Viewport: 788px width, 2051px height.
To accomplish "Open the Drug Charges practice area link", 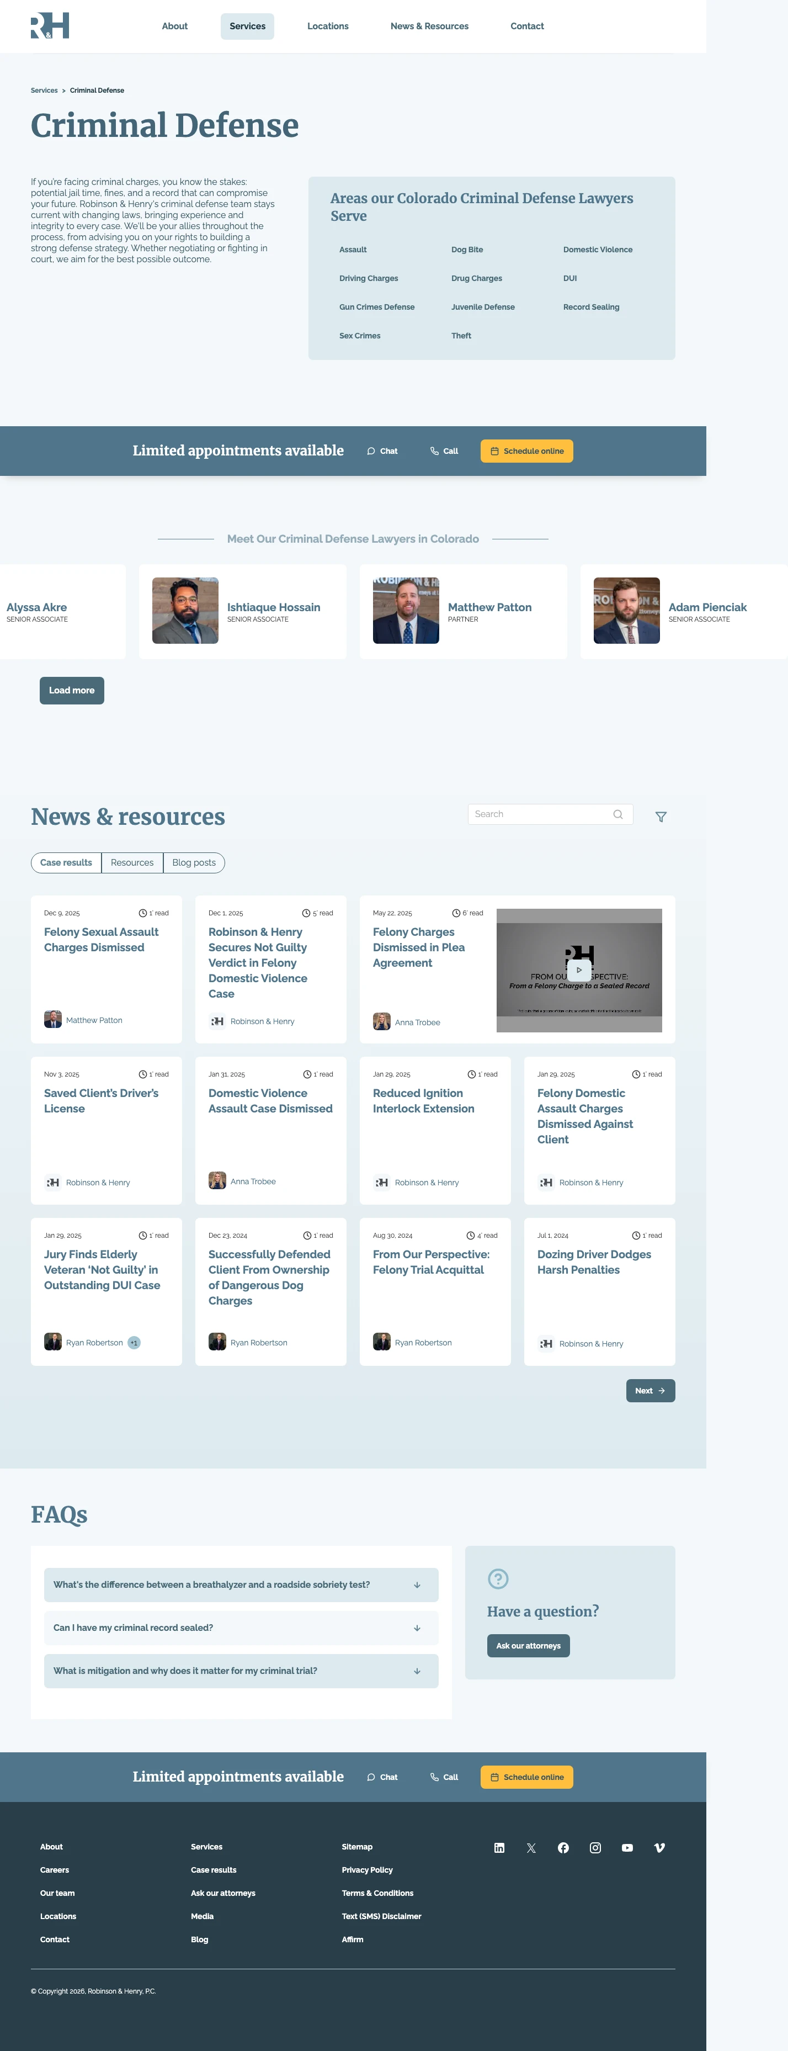I will pyautogui.click(x=477, y=279).
